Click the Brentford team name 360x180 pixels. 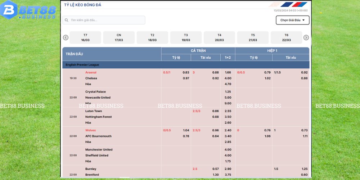(x=92, y=175)
